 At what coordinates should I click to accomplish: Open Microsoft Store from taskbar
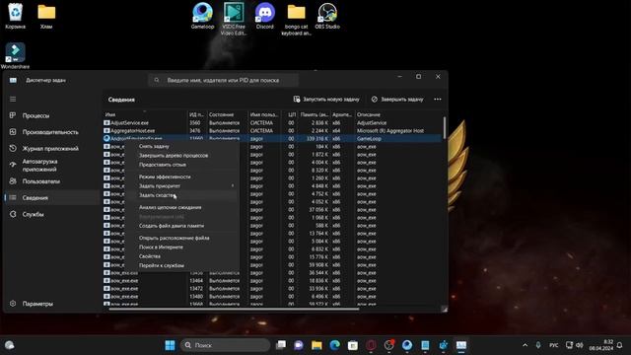pyautogui.click(x=353, y=345)
